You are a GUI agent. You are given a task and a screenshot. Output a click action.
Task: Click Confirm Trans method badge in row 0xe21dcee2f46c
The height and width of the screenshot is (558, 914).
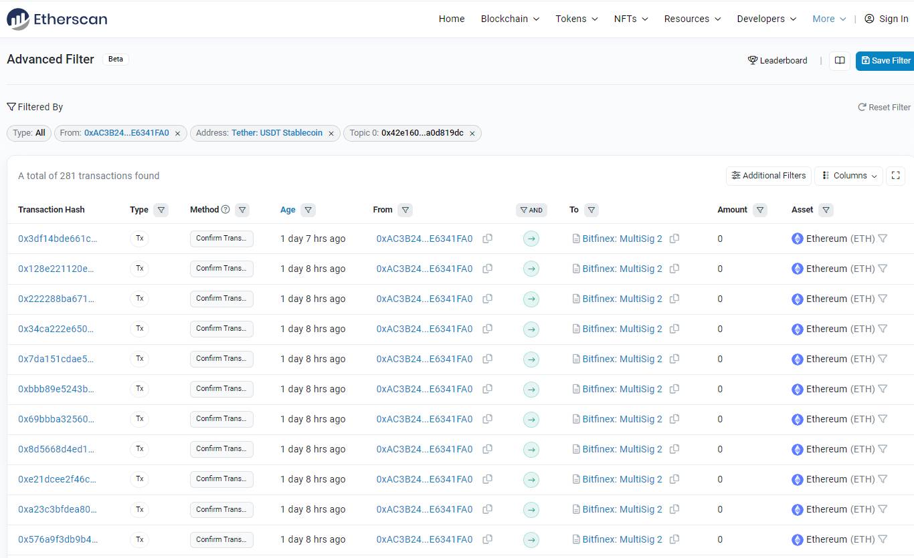[221, 479]
